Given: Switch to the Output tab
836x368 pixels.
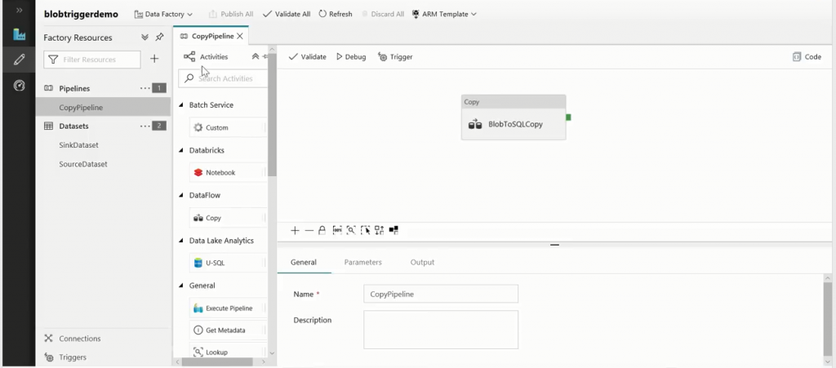Looking at the screenshot, I should click(422, 262).
